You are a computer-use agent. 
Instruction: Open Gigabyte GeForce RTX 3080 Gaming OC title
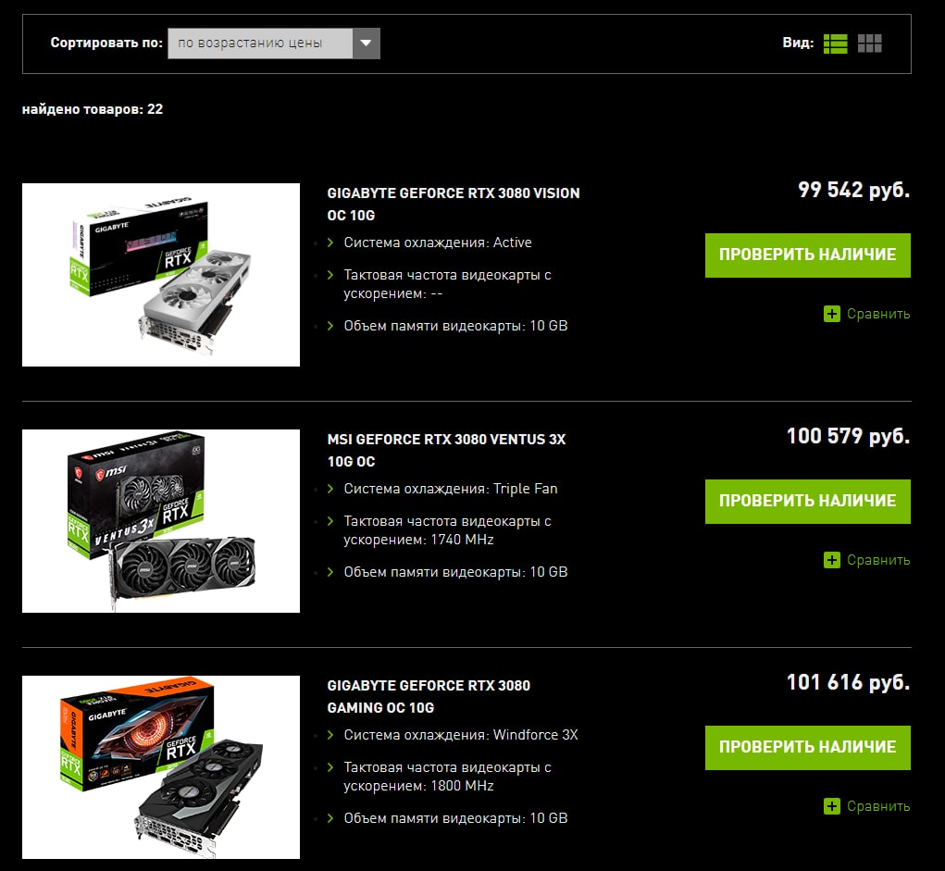pyautogui.click(x=429, y=696)
